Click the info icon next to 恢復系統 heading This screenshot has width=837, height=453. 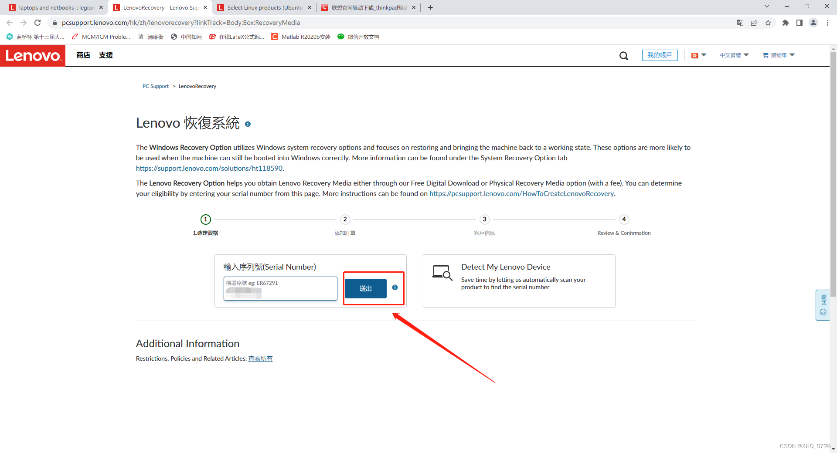pos(248,124)
